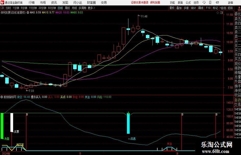This screenshot has height=155, width=241.
Task: Open the 股朋指标网 indicator dropdown circle
Action: [2, 97]
